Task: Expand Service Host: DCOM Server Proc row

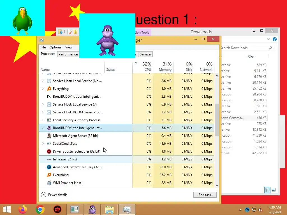Action: [43, 112]
